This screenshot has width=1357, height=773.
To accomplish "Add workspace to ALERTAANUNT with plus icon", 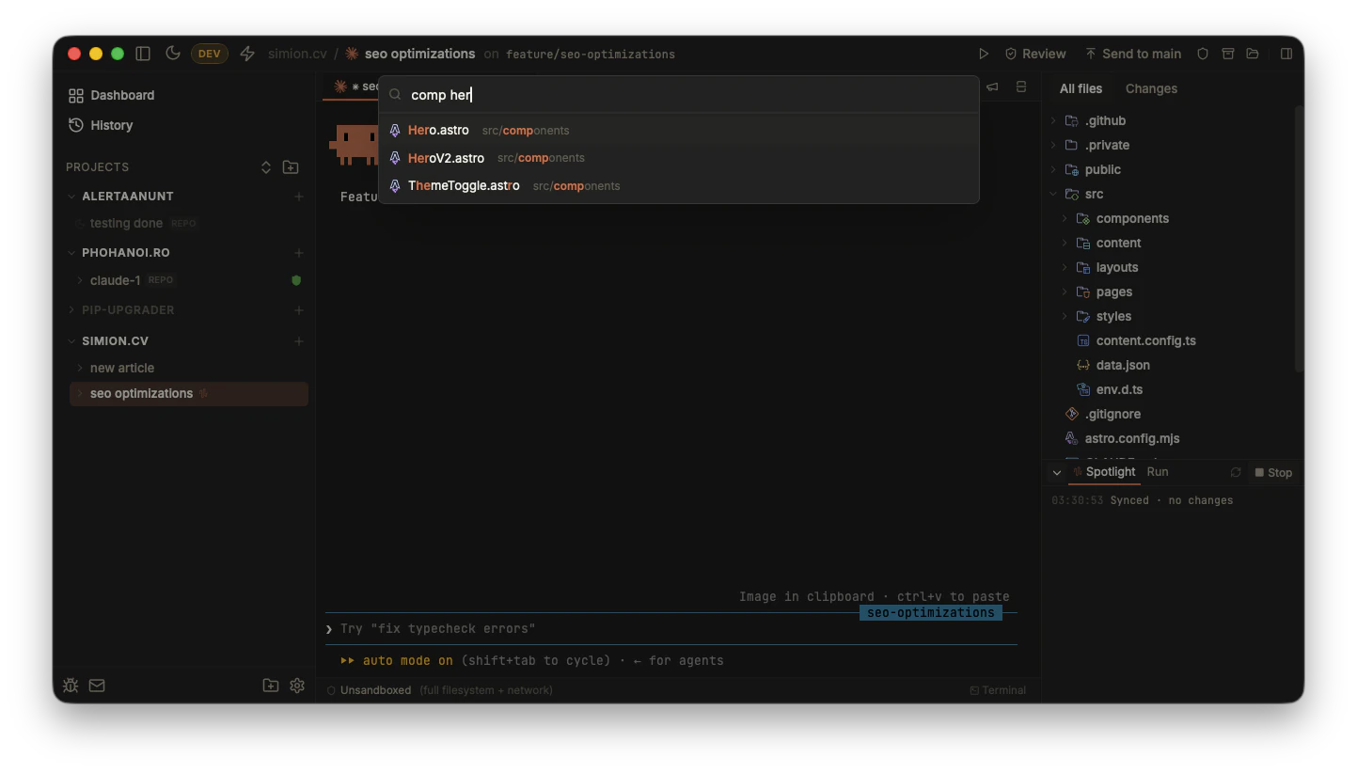I will coord(299,197).
